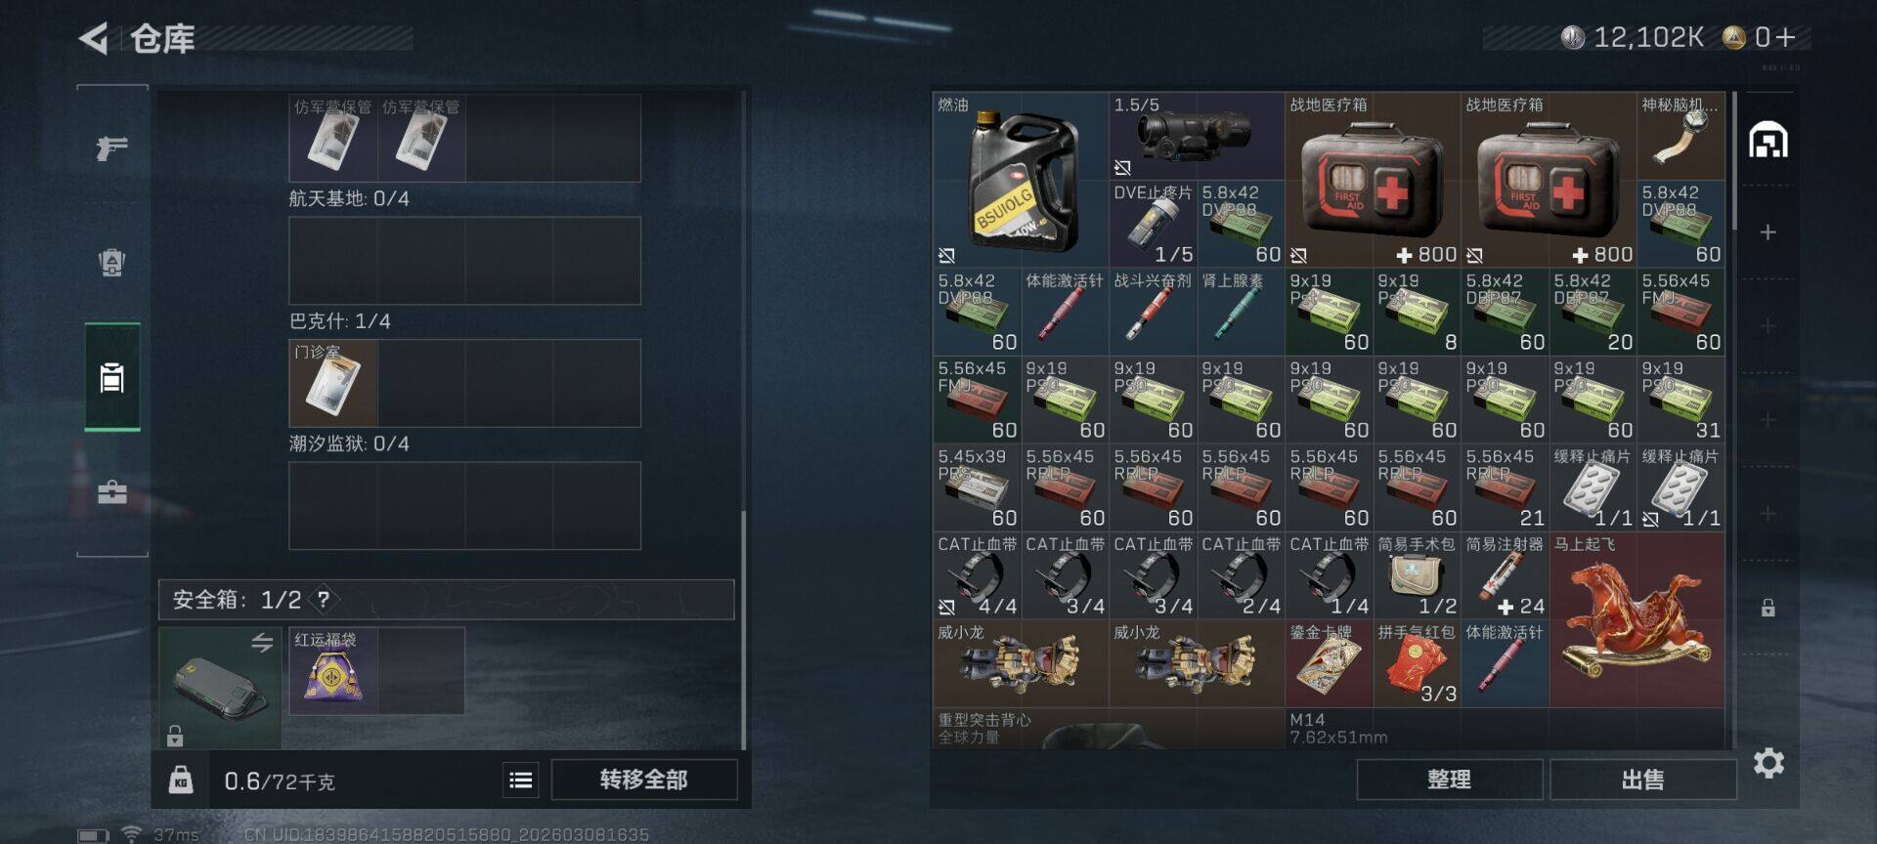This screenshot has width=1877, height=844.
Task: Select the main stash home icon
Action: [1768, 141]
